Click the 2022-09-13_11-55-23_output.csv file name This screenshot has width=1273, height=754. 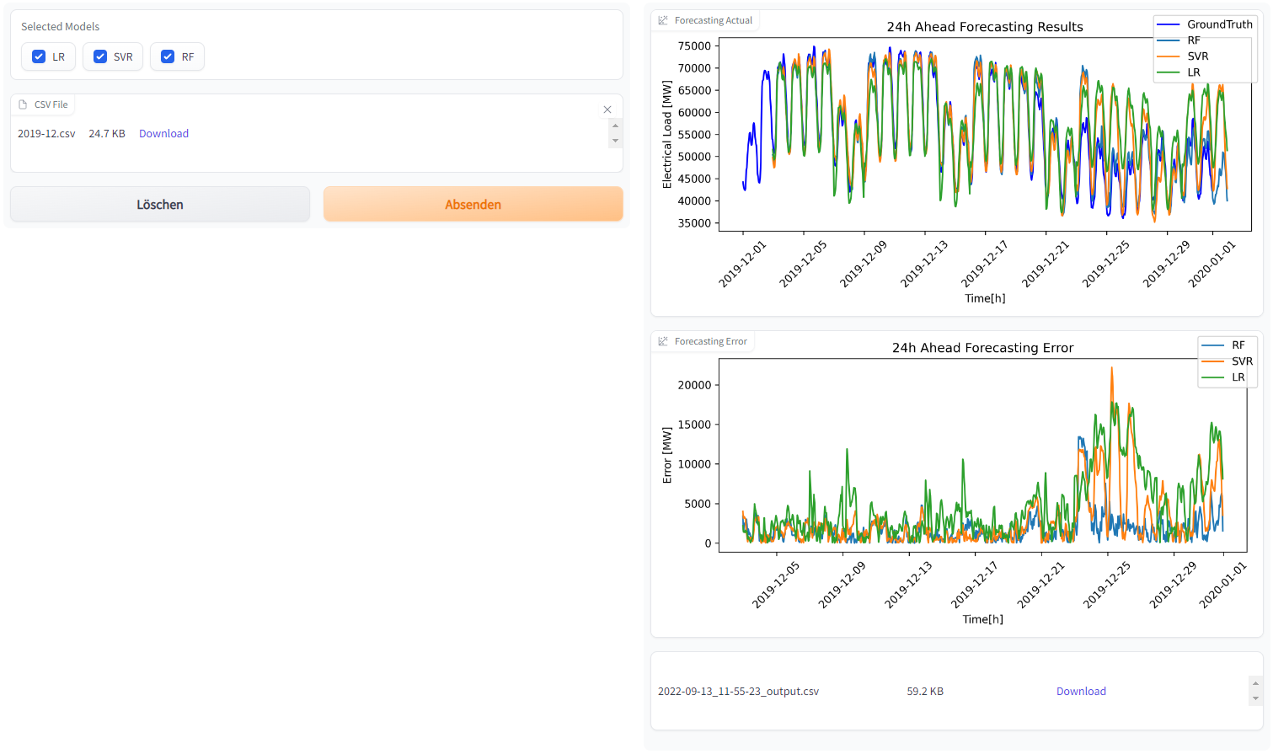738,691
